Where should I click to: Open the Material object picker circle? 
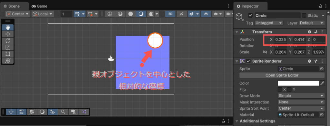[322, 115]
